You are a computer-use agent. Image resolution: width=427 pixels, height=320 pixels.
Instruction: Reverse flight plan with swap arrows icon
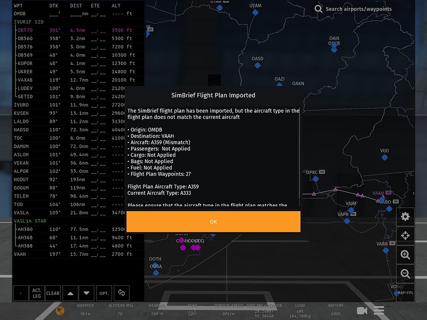click(x=122, y=293)
